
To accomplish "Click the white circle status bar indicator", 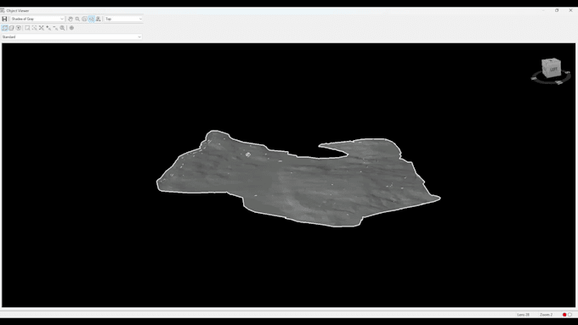I will coord(569,315).
